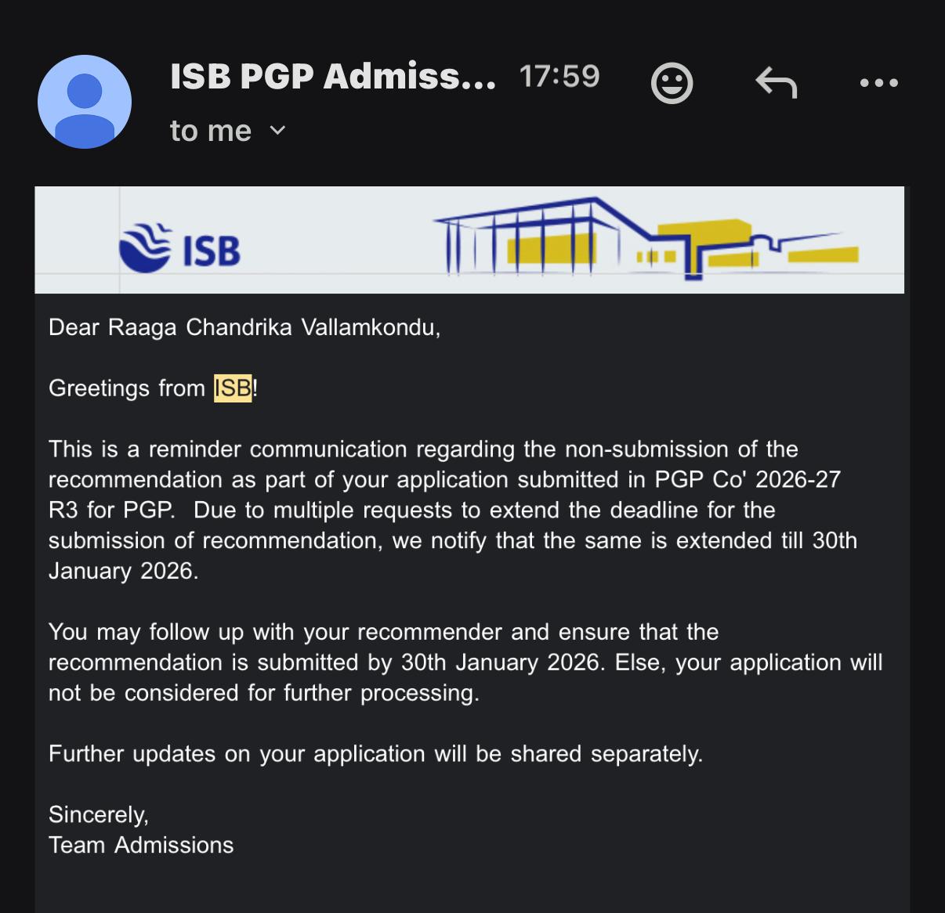Click the greeting line "Dear Raaga Chandrika Vallamkondu"
945x913 pixels.
244,327
